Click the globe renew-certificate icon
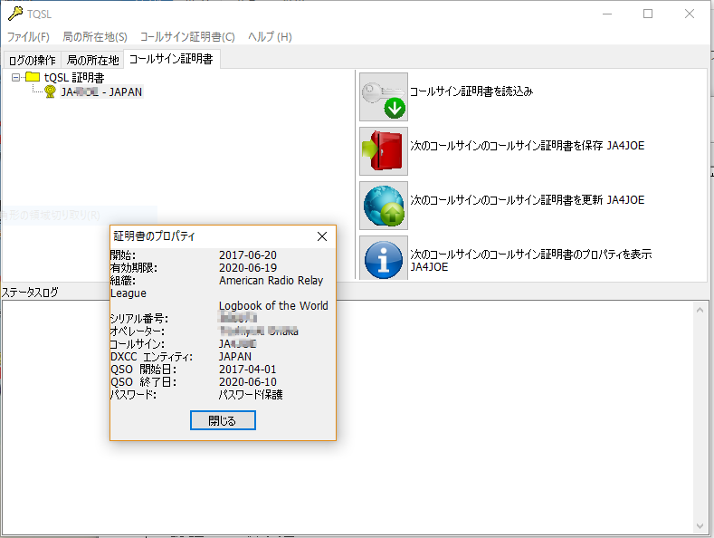Screen dimensions: 714x538 (384, 206)
